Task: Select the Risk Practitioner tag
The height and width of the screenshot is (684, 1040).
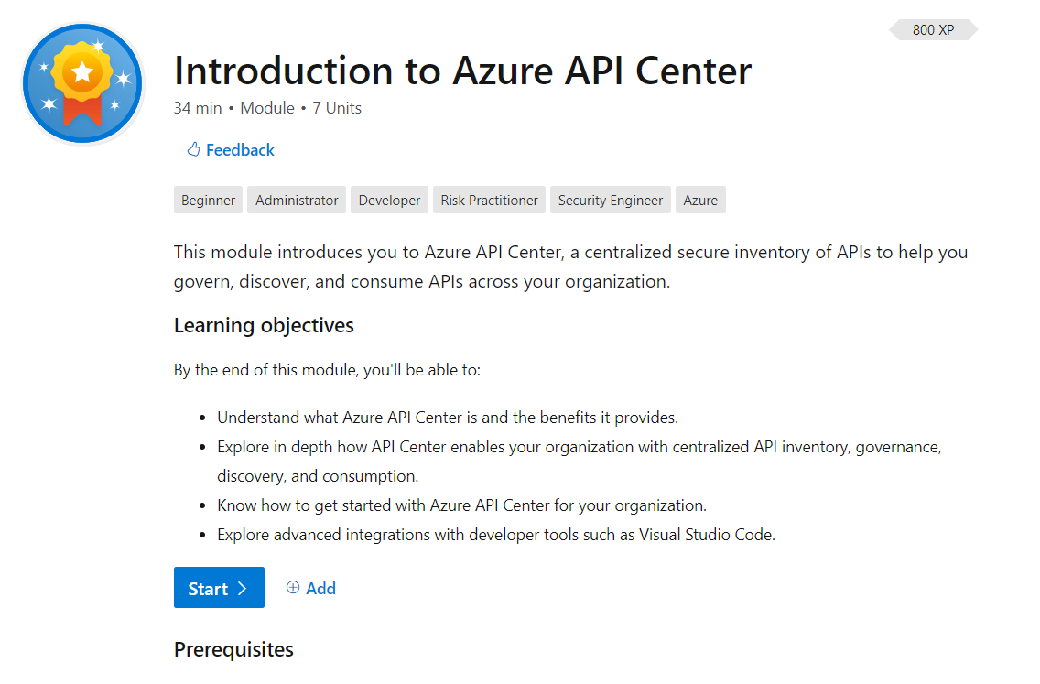Action: [x=489, y=199]
